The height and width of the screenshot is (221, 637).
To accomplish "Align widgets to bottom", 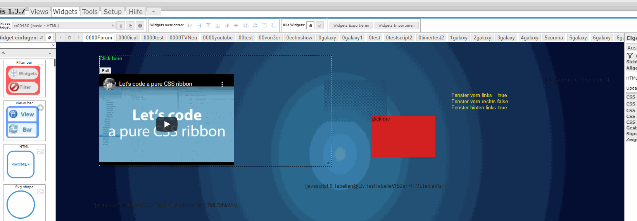I will click(218, 25).
